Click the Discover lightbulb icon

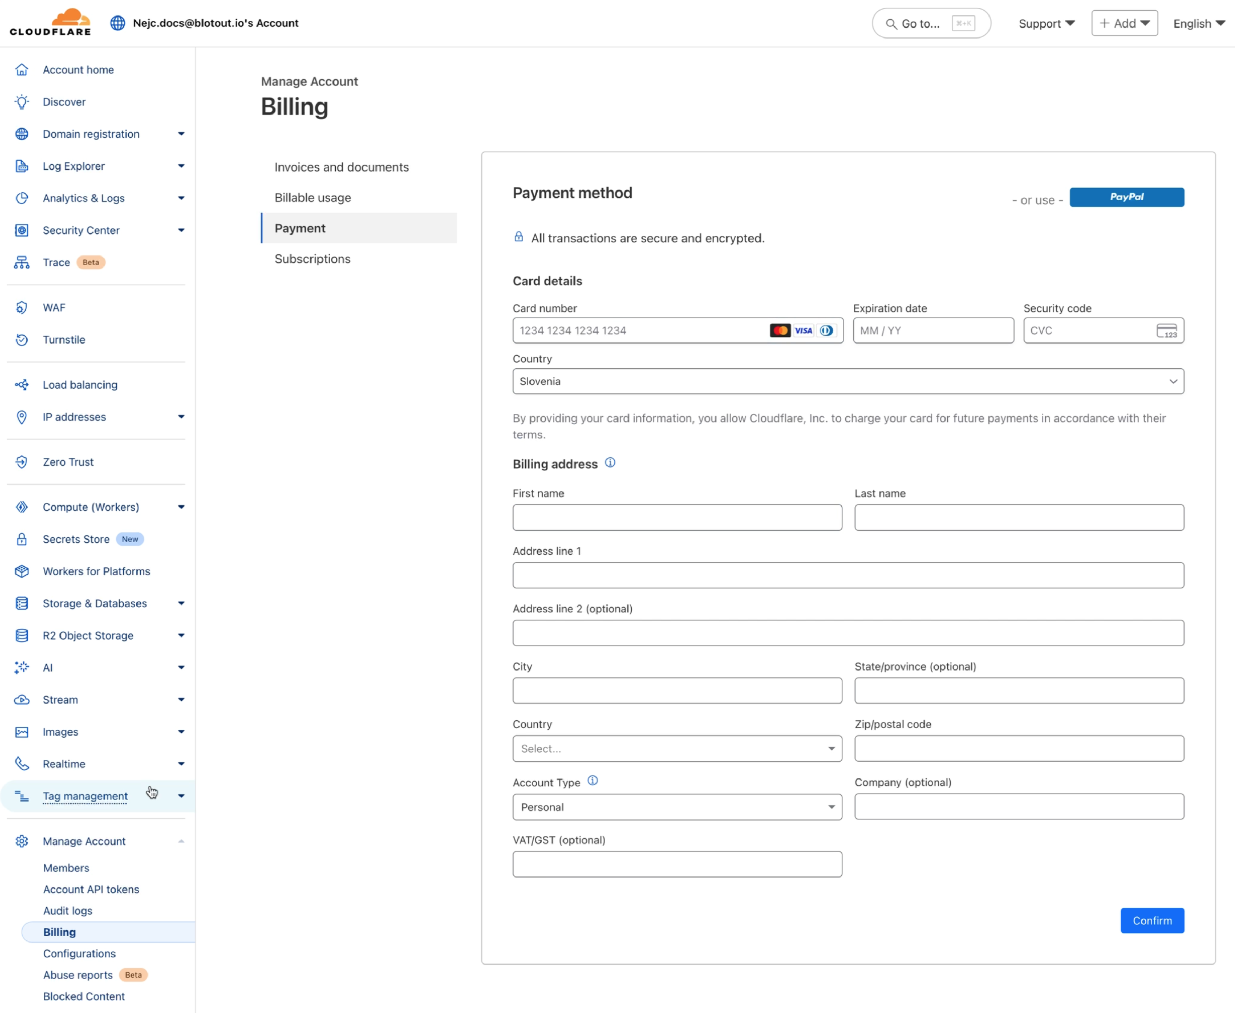[22, 101]
